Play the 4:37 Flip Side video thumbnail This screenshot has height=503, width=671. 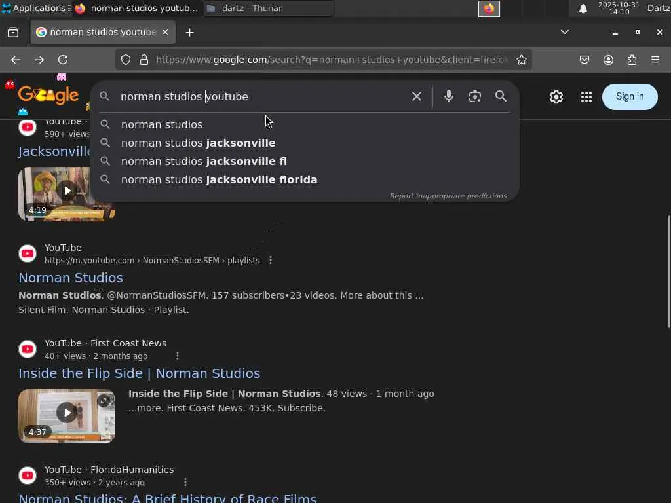pos(67,416)
